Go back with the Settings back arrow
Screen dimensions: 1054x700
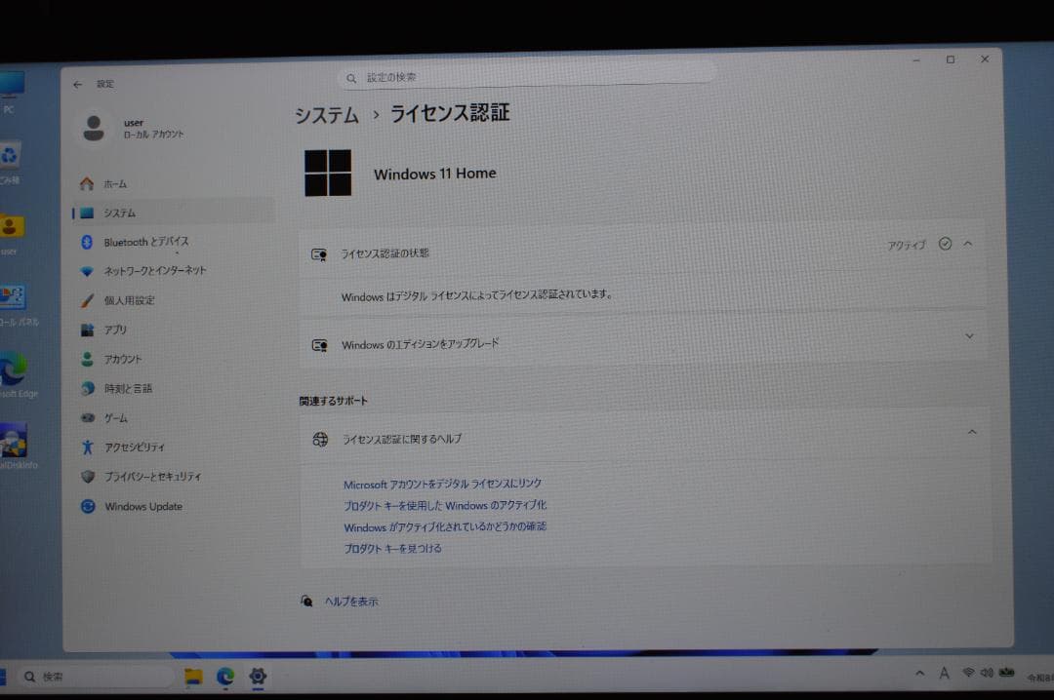[x=78, y=85]
